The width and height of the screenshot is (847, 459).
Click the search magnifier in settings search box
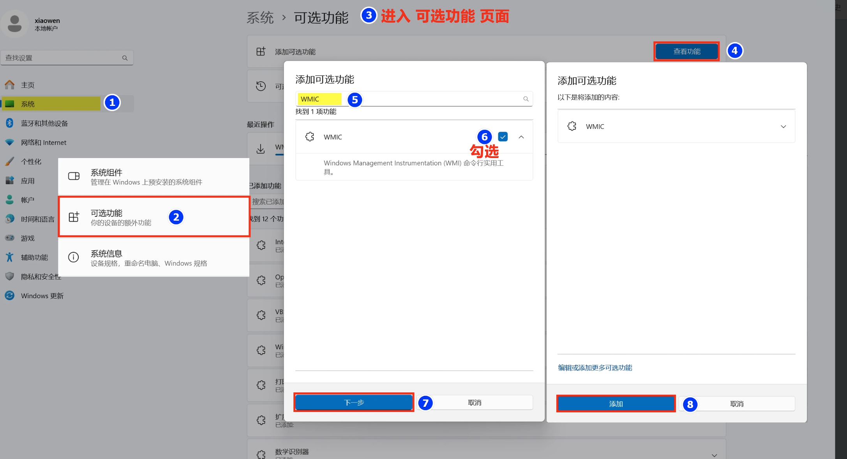[x=125, y=58]
